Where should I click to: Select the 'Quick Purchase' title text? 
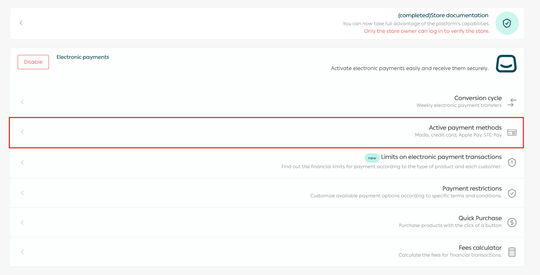click(480, 218)
